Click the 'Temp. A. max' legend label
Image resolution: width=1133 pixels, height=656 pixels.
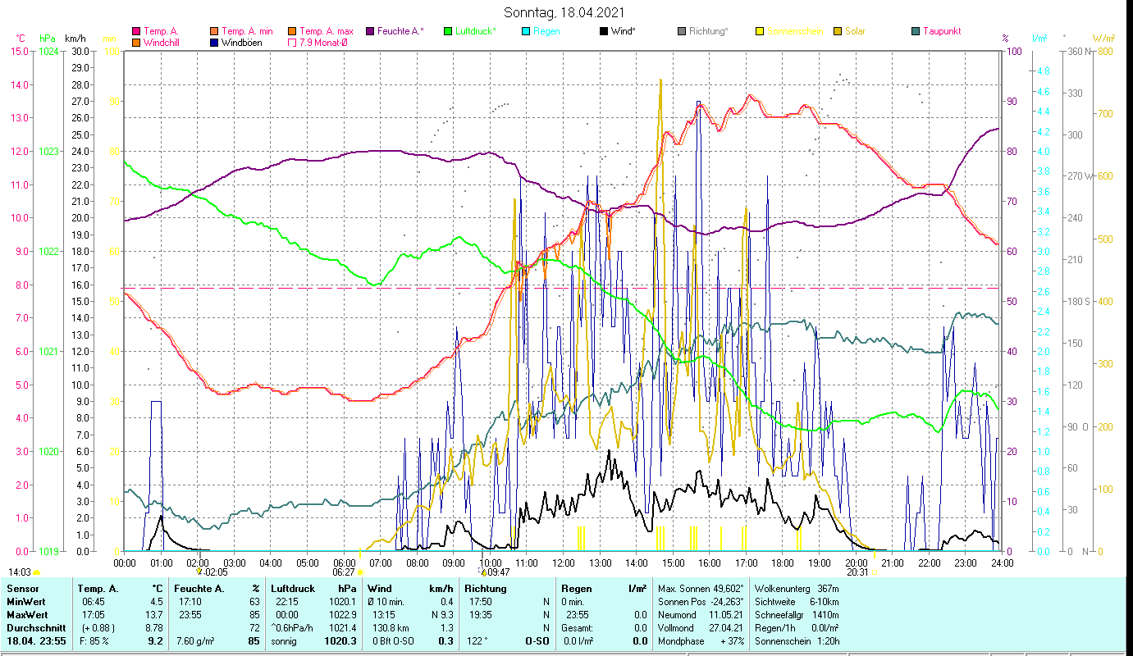(327, 31)
